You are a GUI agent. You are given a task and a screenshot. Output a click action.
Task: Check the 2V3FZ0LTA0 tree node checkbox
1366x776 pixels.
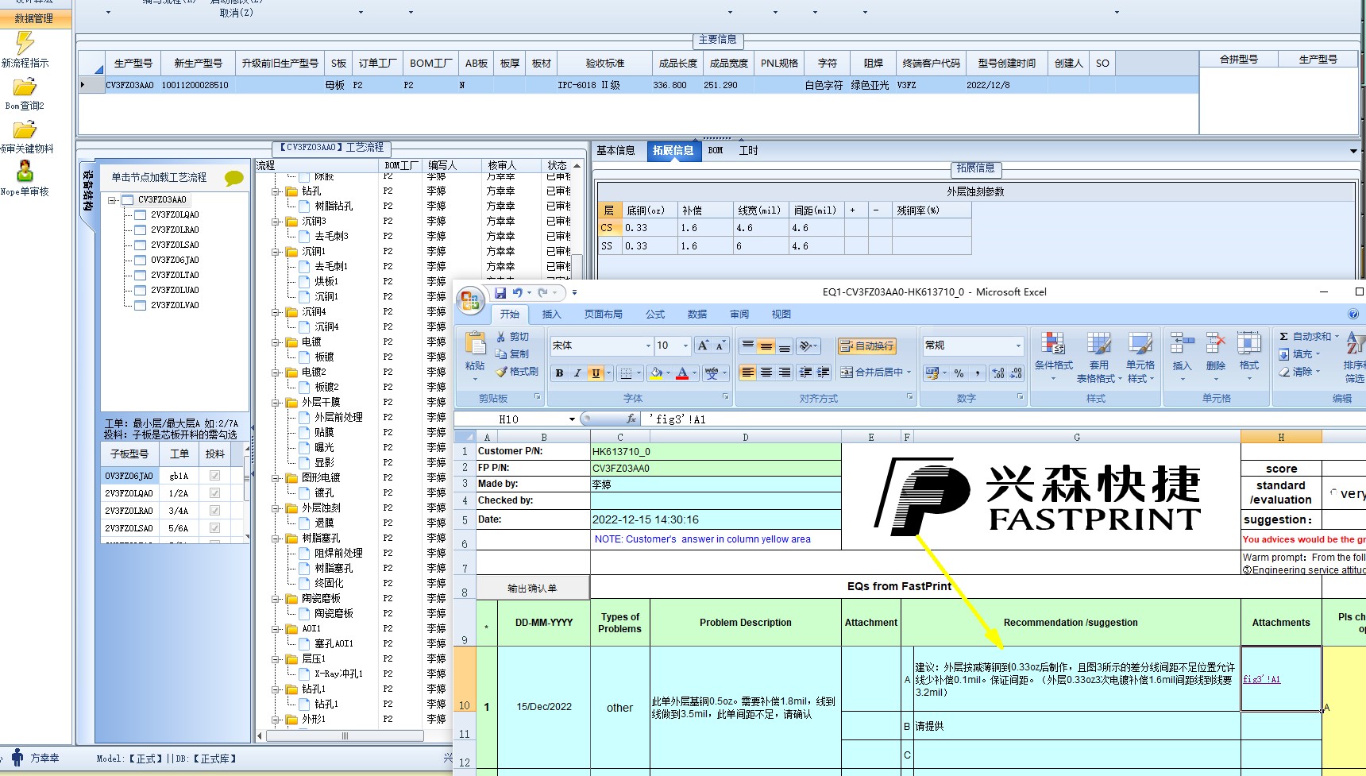point(140,275)
